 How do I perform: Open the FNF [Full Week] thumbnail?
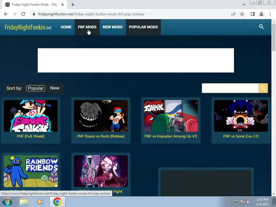pos(31,116)
